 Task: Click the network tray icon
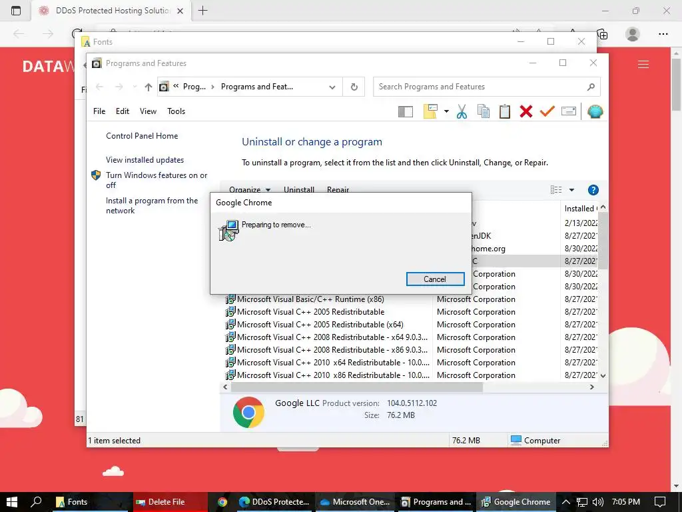tap(581, 502)
